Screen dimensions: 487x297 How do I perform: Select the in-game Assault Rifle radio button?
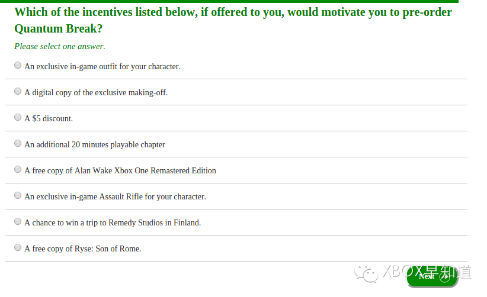coord(18,195)
